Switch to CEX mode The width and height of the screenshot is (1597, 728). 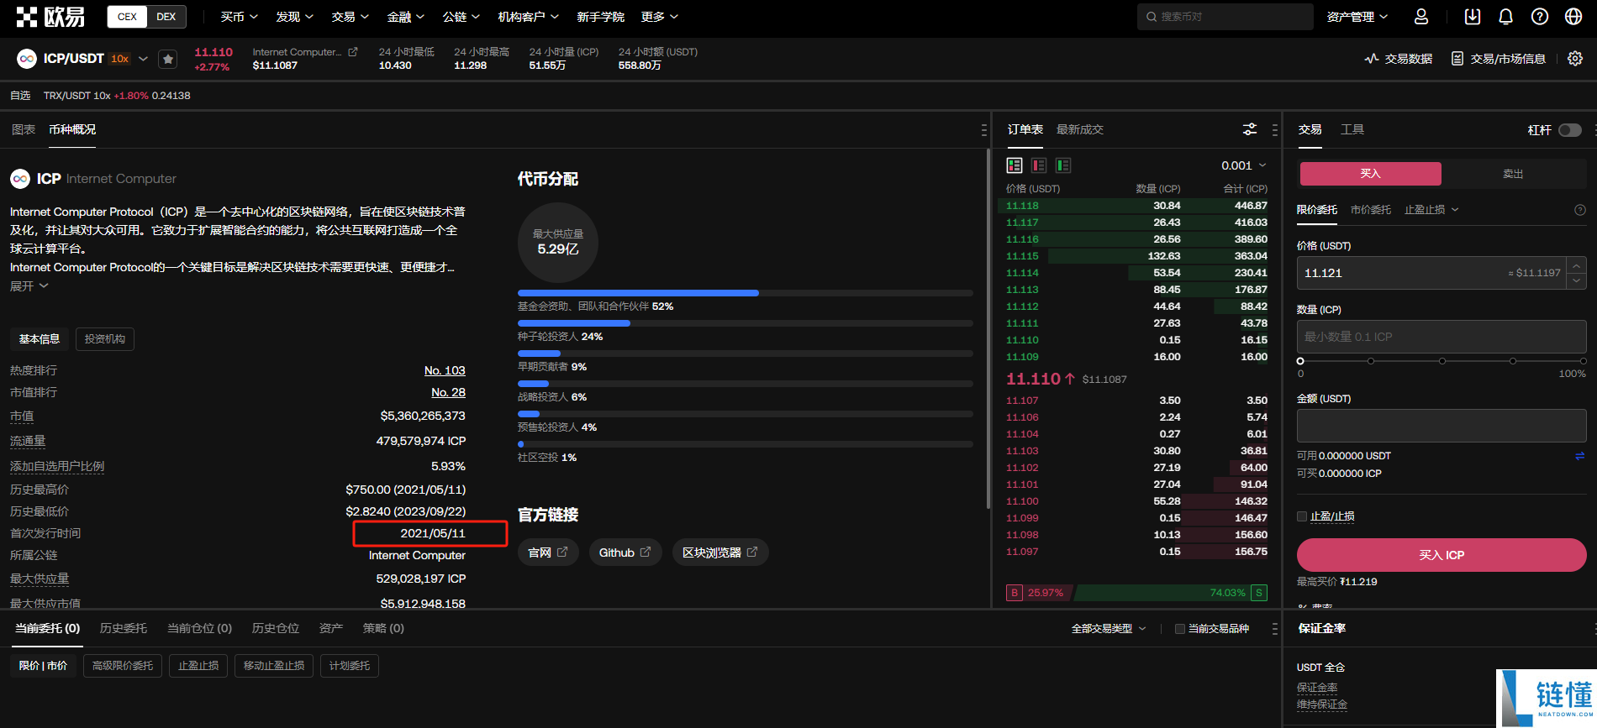coord(128,17)
